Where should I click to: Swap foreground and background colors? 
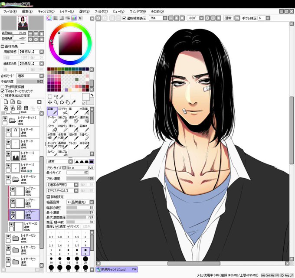92,95
